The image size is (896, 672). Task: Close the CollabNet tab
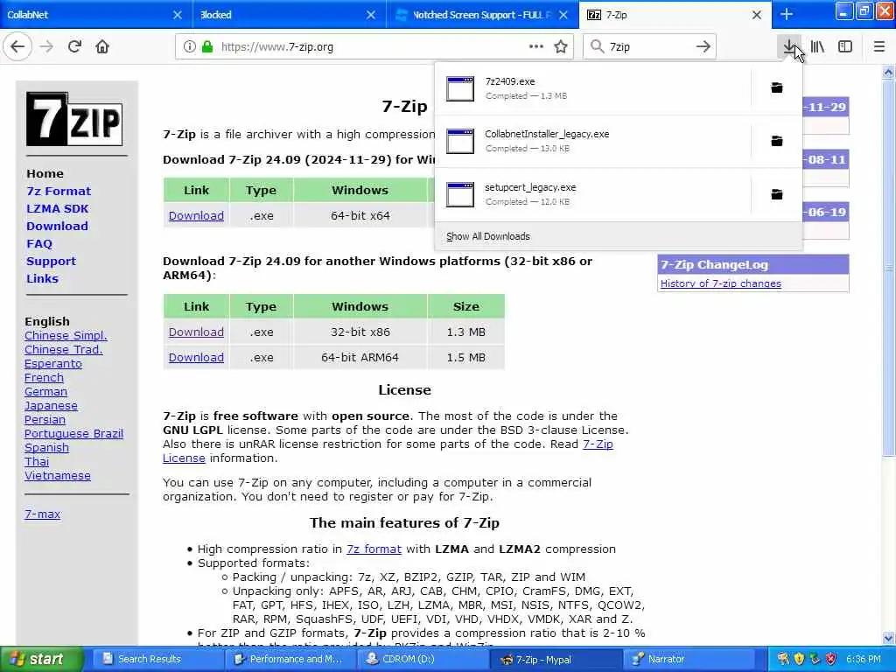coord(178,15)
